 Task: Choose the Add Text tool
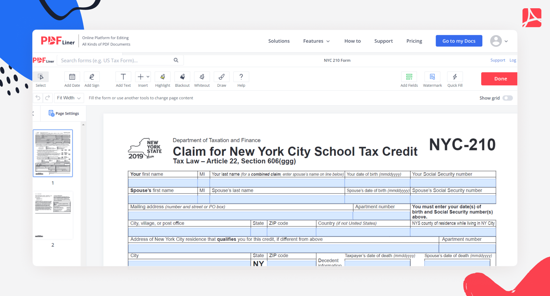(123, 77)
